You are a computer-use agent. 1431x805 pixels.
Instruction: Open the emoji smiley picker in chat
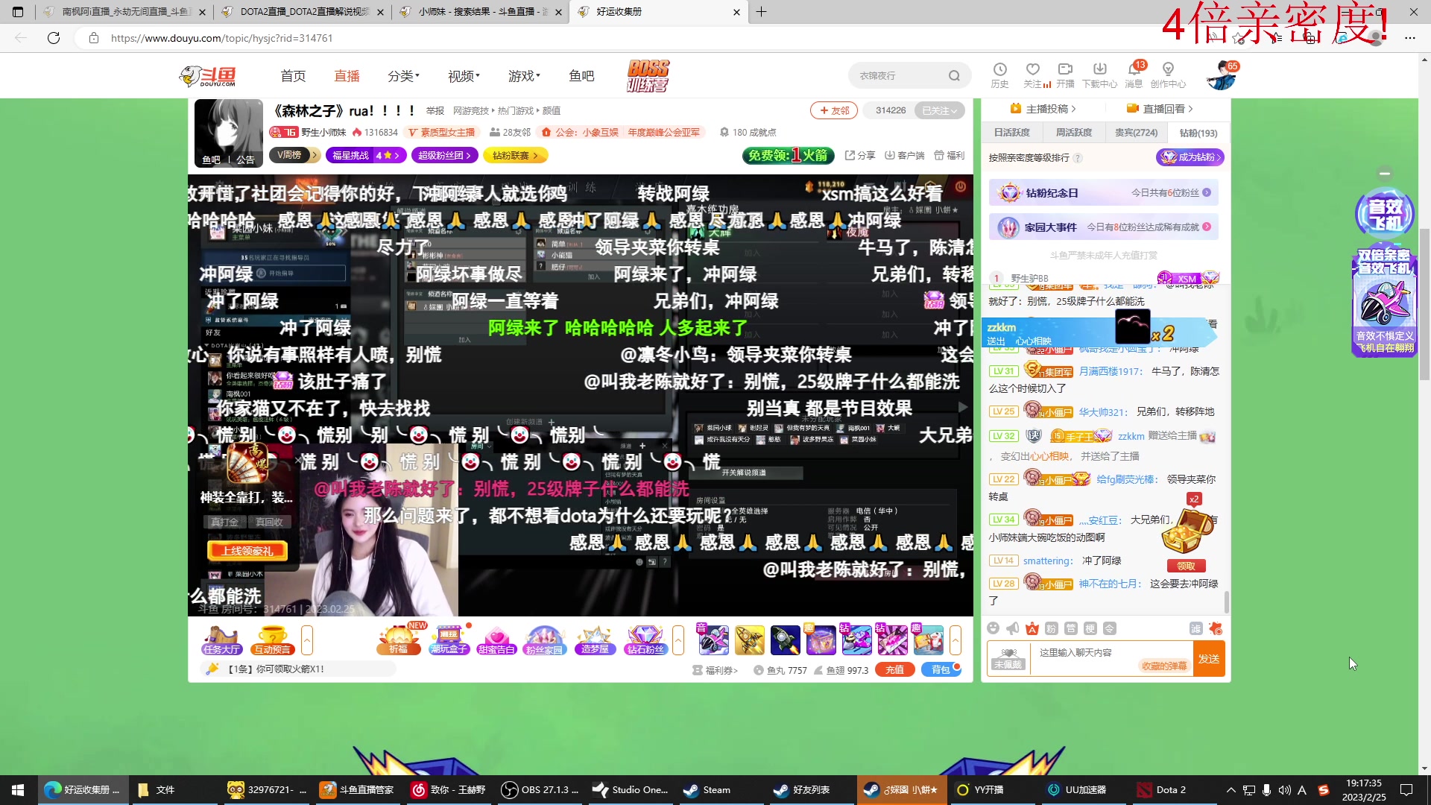(993, 628)
